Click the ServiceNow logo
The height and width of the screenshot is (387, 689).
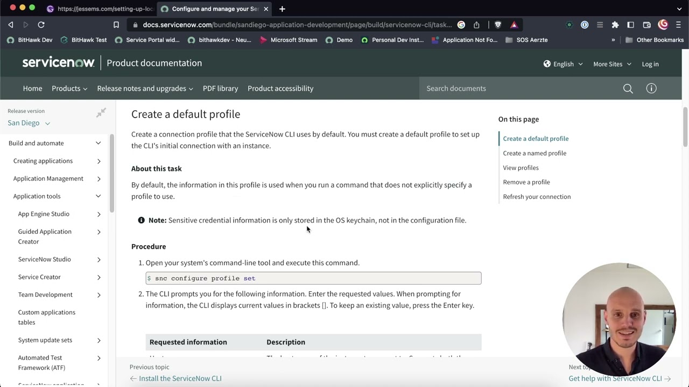pos(58,63)
